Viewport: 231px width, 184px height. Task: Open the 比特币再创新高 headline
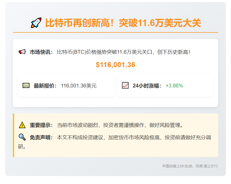123,23
